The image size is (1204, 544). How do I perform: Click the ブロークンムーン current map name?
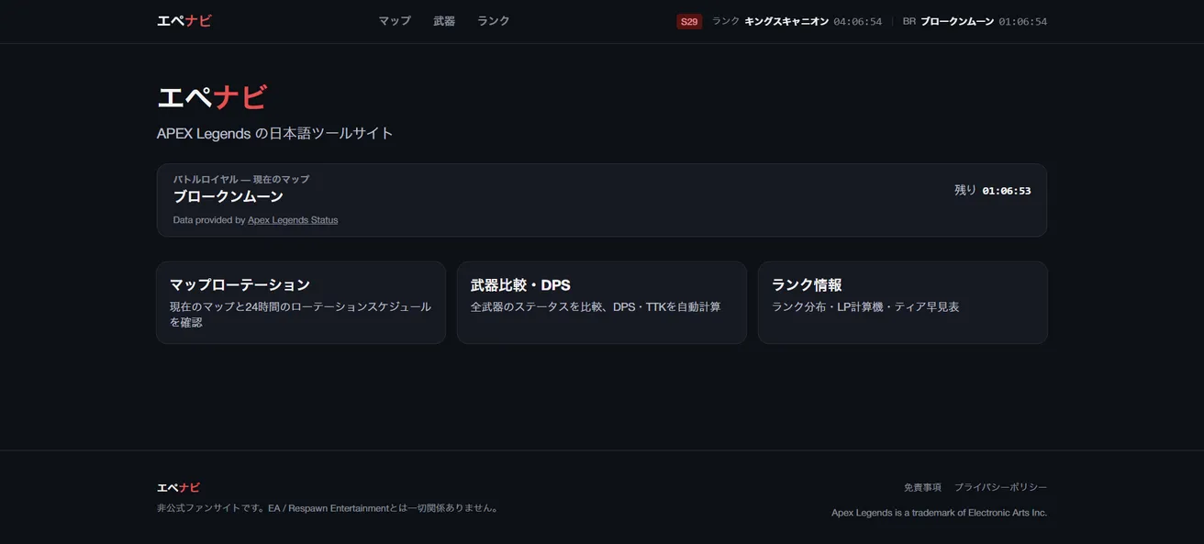(229, 196)
